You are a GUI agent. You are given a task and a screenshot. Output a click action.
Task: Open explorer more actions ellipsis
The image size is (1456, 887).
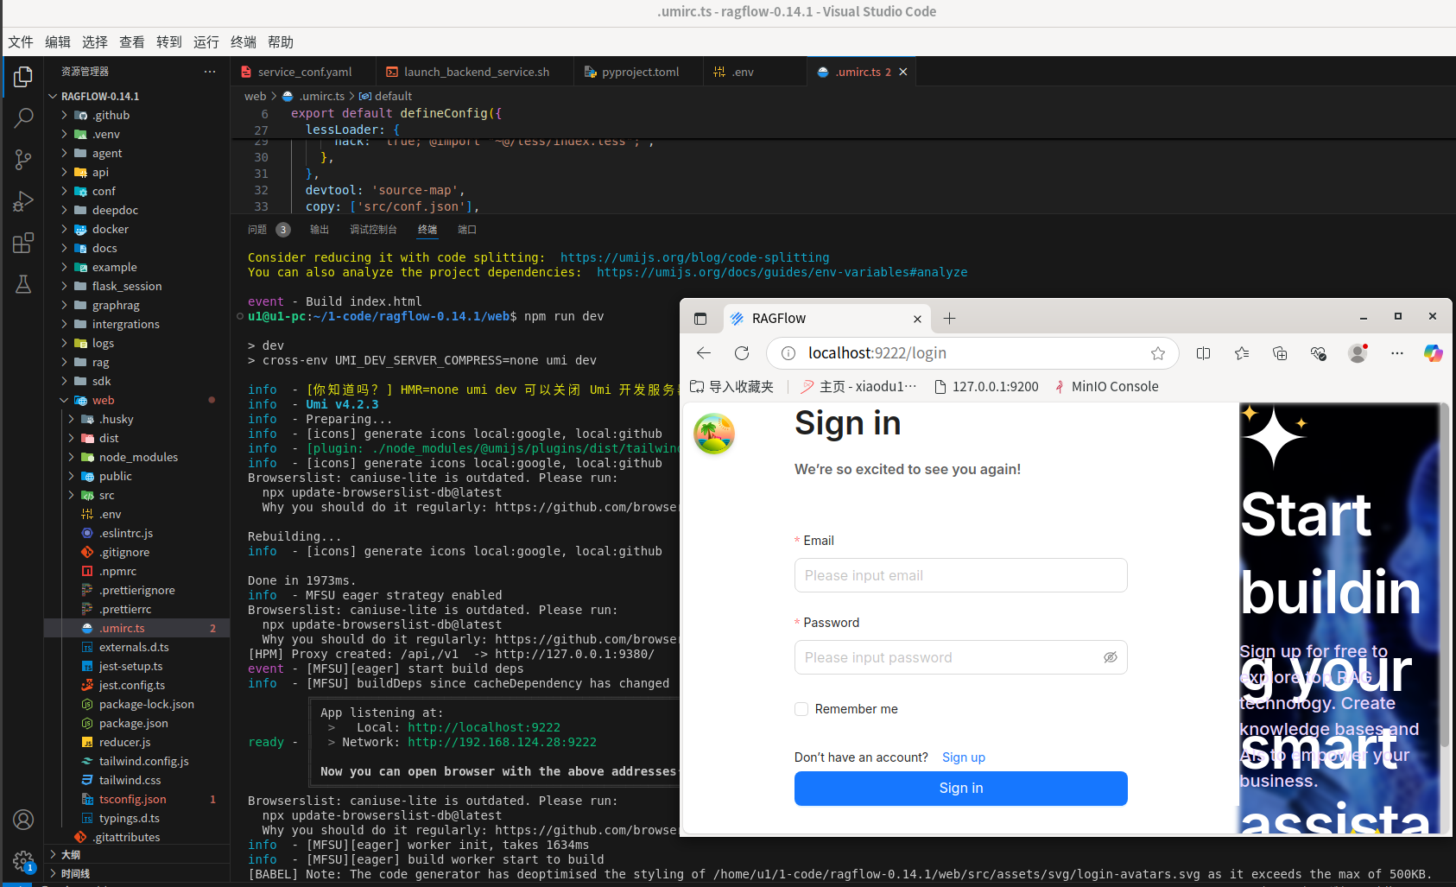coord(210,72)
